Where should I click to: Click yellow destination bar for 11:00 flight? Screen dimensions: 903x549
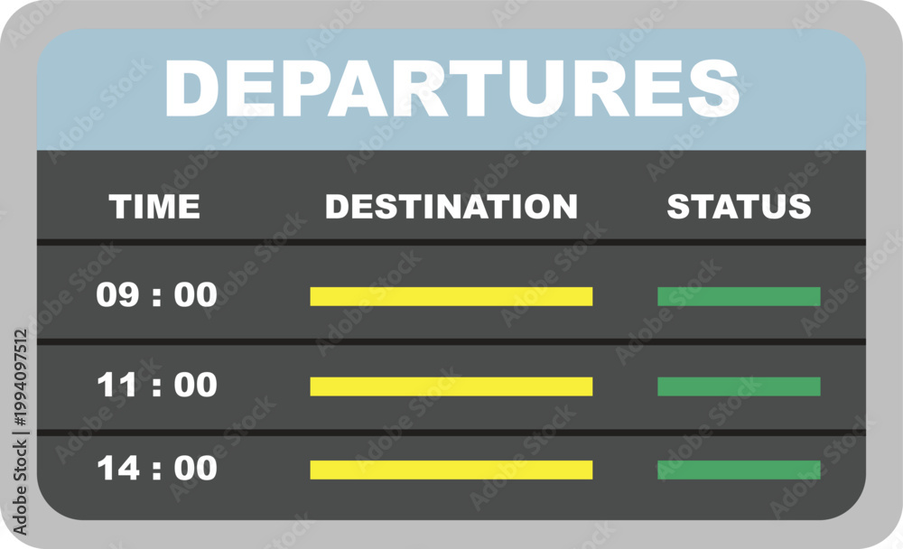pos(451,386)
